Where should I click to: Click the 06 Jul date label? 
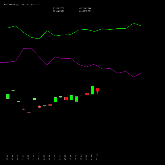point(7,157)
